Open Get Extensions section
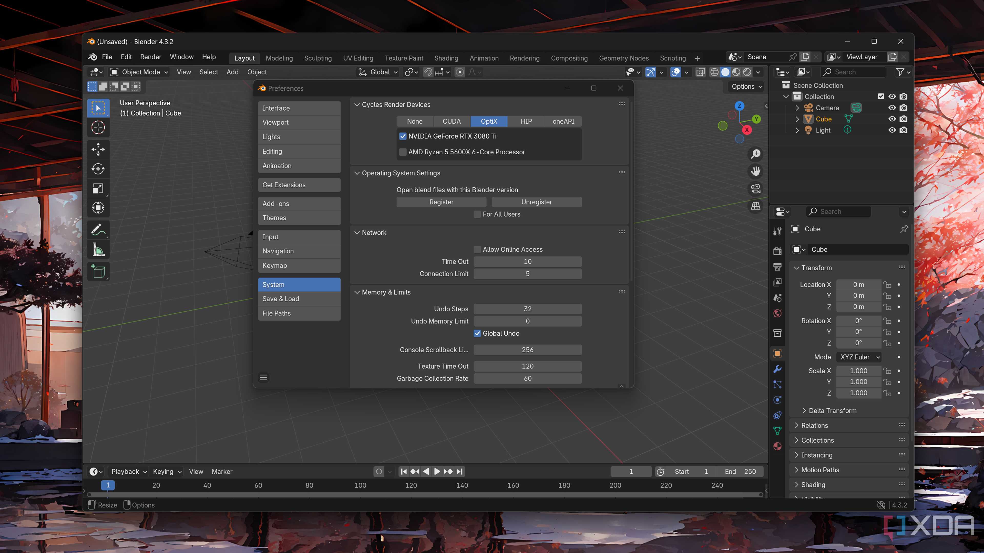 click(299, 185)
